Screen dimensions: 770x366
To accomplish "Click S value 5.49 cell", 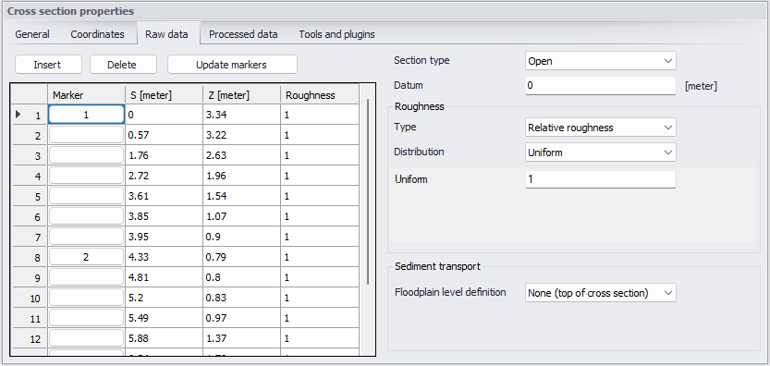I will pos(164,318).
